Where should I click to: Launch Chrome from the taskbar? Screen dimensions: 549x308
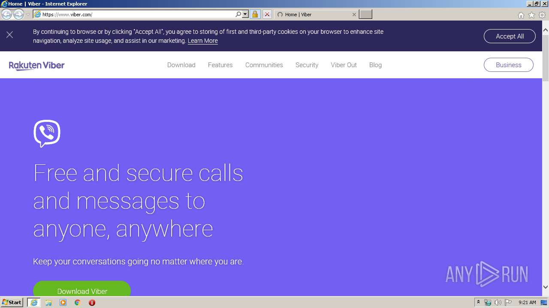point(78,302)
